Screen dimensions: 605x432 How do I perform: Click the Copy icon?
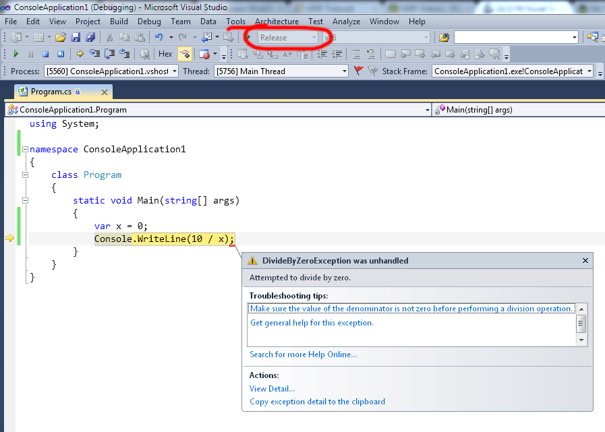point(124,38)
